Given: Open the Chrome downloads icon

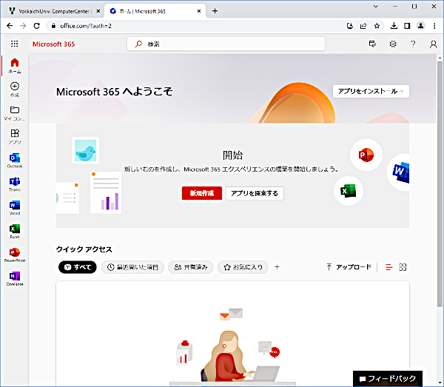Looking at the screenshot, I should [394, 26].
